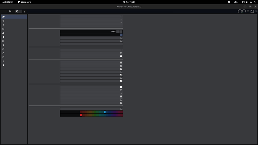Screen dimensions: 258x145
Task: Select the eye icon settings page in sidebar
Action: [3, 17]
